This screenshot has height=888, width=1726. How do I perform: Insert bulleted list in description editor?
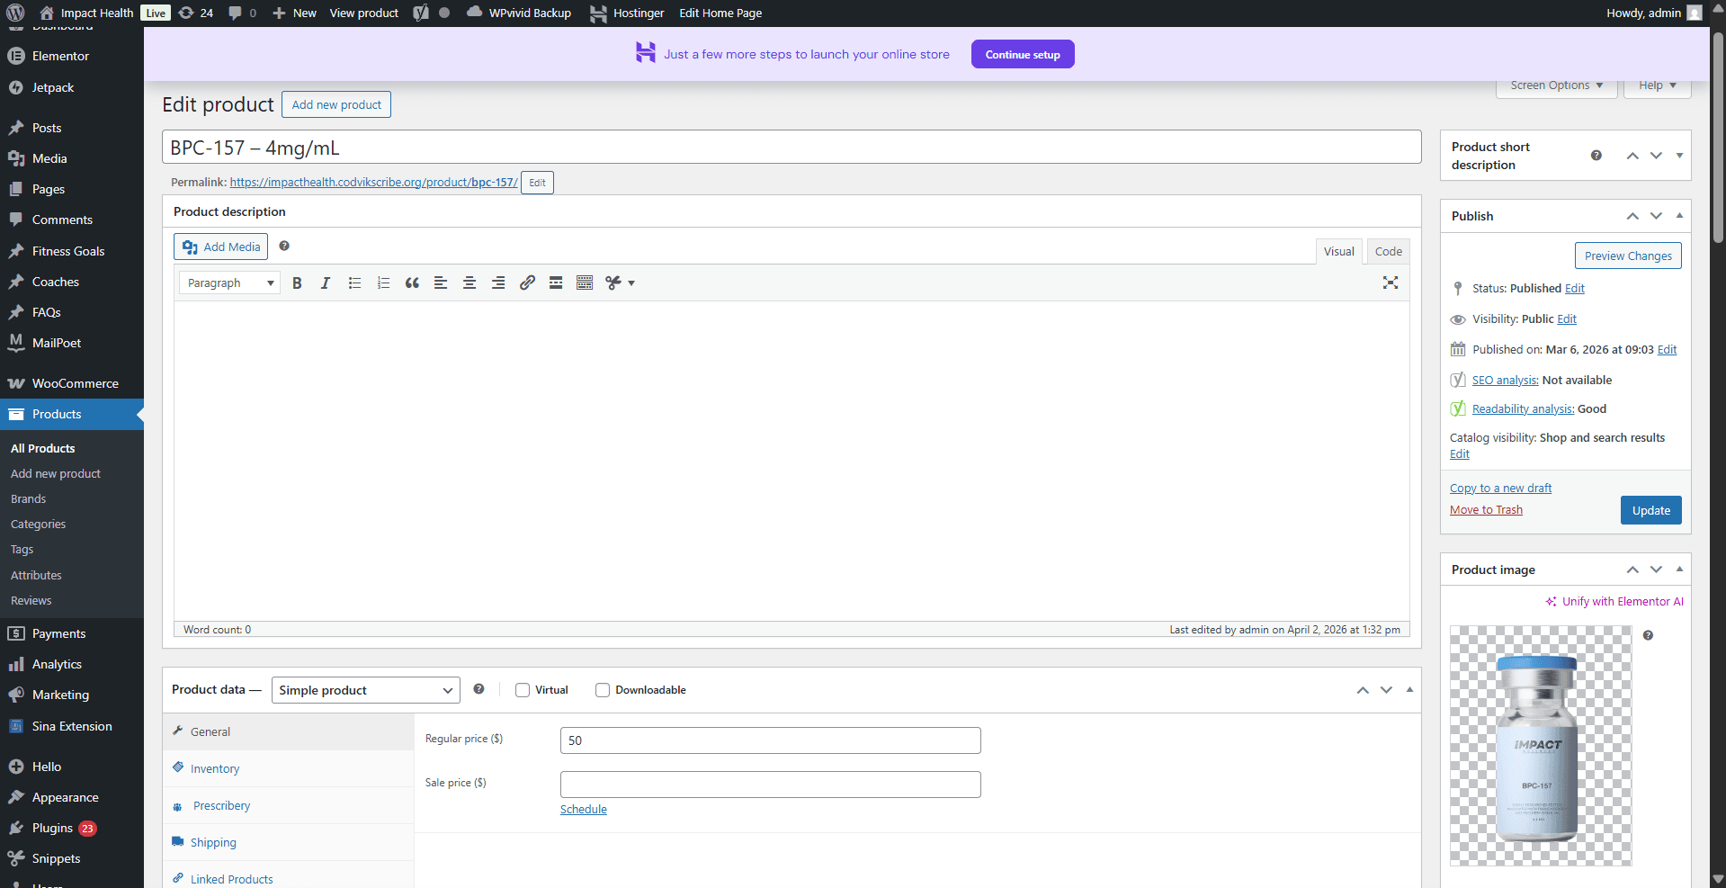(x=354, y=283)
